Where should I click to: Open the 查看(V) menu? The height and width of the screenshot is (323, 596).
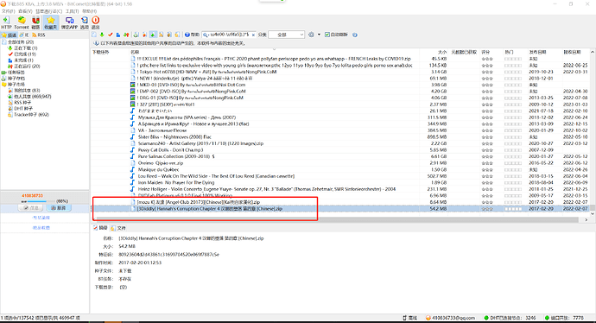[25, 11]
